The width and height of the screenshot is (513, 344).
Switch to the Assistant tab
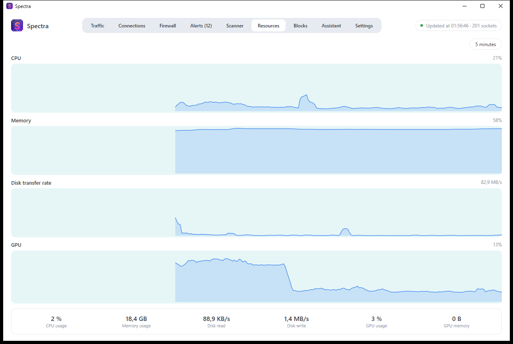click(331, 26)
